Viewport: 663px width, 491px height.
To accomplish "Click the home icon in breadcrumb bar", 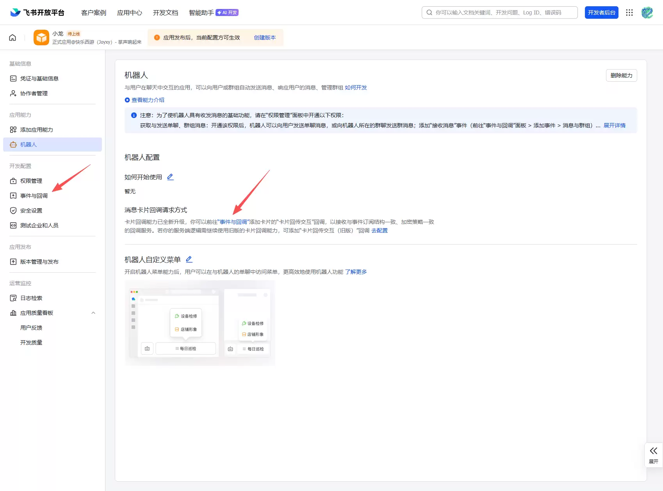I will point(12,37).
